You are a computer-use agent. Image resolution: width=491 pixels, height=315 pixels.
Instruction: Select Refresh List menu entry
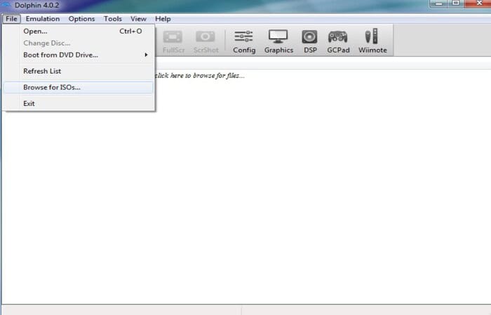pyautogui.click(x=79, y=71)
